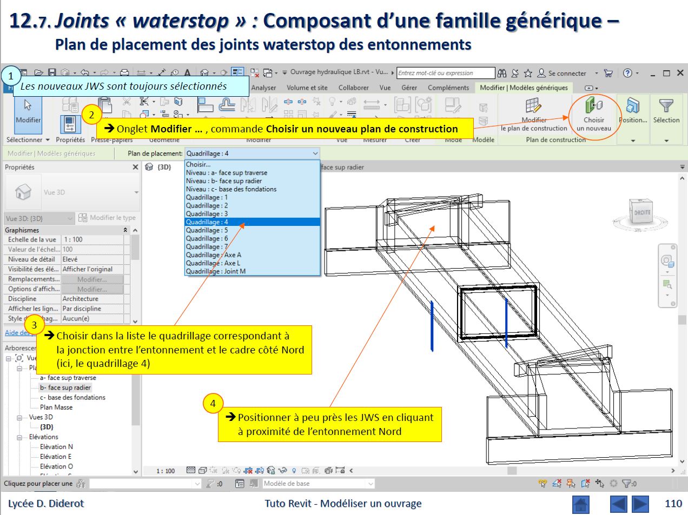Click the keyword search input field
This screenshot has height=515, width=688.
click(x=445, y=73)
